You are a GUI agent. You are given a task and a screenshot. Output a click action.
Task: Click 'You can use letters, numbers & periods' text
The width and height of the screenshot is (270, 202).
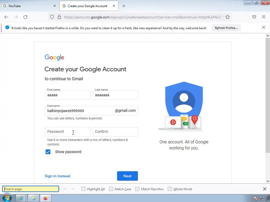(x=75, y=118)
